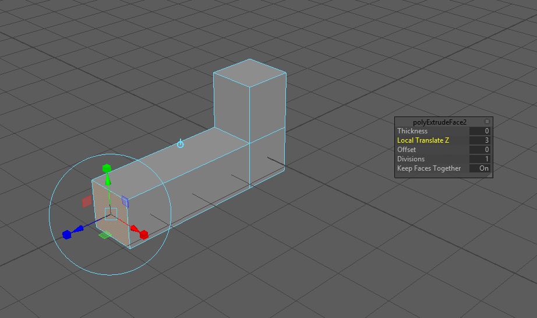The image size is (537, 318).
Task: Click the cyan world/local axis switch icon
Action: (180, 144)
